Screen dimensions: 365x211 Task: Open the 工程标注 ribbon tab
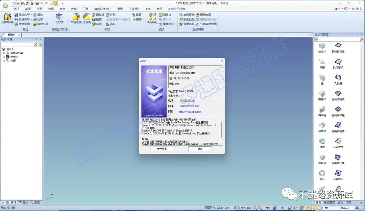click(134, 9)
